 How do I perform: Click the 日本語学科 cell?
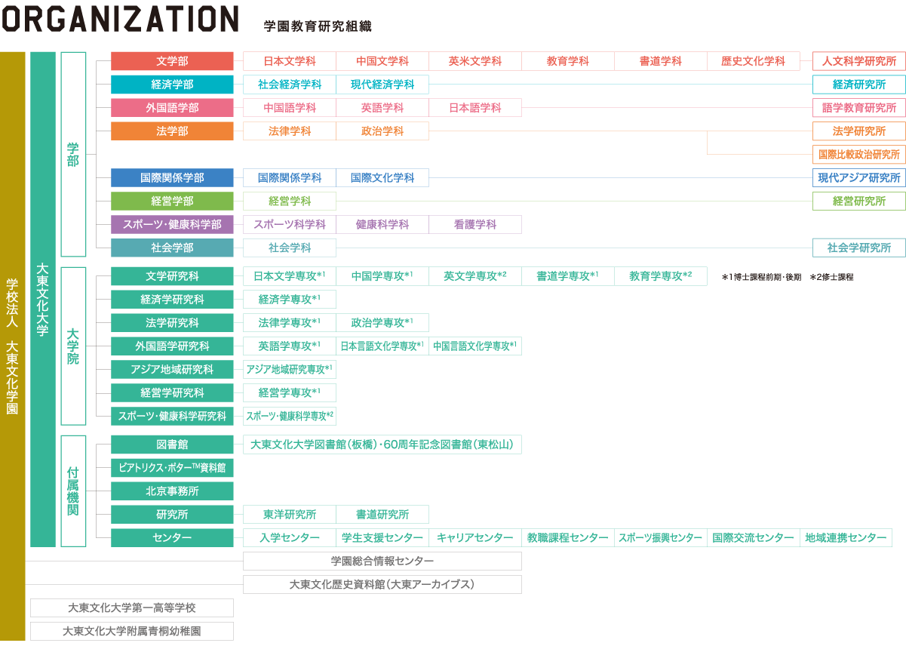(475, 108)
